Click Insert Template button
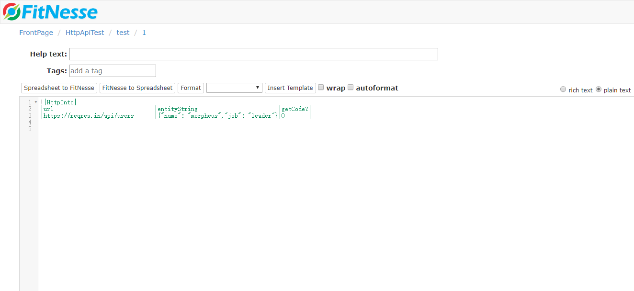This screenshot has height=291, width=634. [290, 88]
